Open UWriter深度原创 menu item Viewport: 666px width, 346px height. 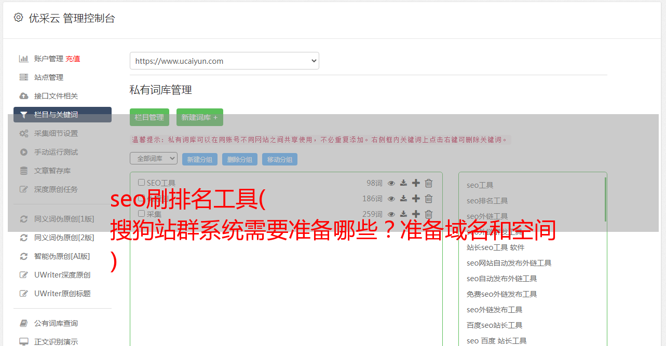click(x=62, y=275)
